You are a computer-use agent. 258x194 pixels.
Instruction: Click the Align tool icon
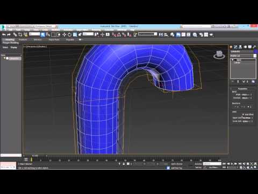coord(166,34)
